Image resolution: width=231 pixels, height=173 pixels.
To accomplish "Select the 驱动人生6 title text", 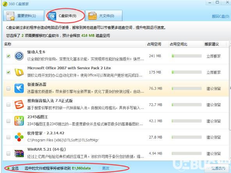I will pos(36,52).
